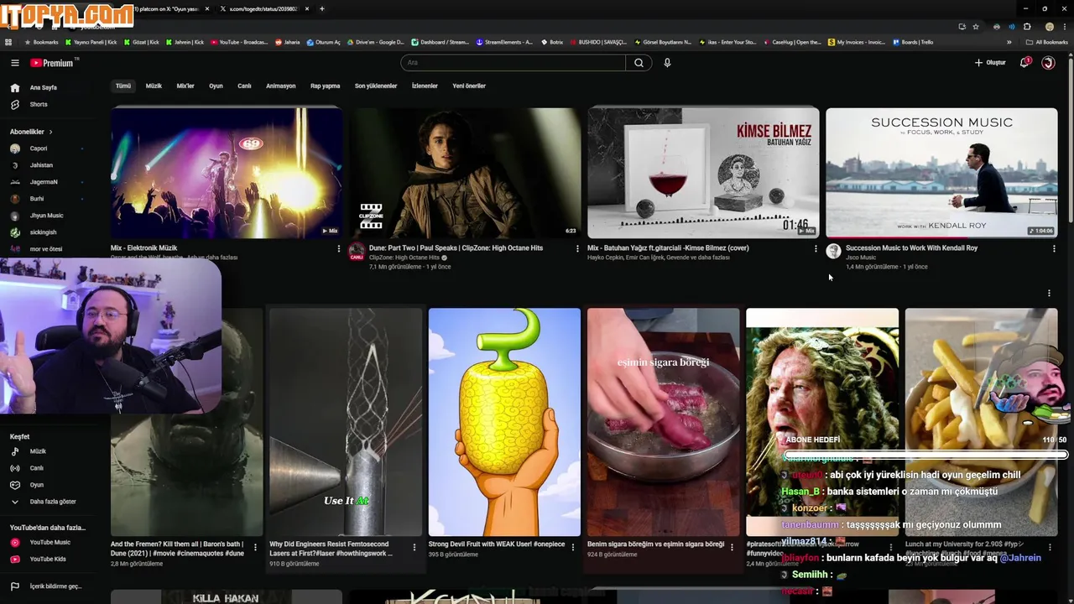Open Dune: Part Two video title link
Image resolution: width=1074 pixels, height=604 pixels.
(x=456, y=248)
